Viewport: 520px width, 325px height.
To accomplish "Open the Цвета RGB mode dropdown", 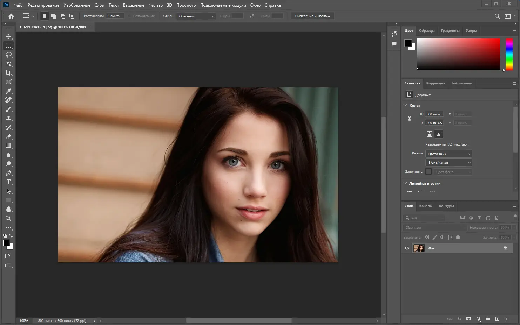I will [x=448, y=154].
